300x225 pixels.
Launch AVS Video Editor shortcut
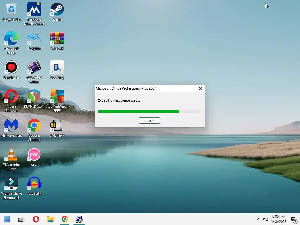pyautogui.click(x=34, y=72)
